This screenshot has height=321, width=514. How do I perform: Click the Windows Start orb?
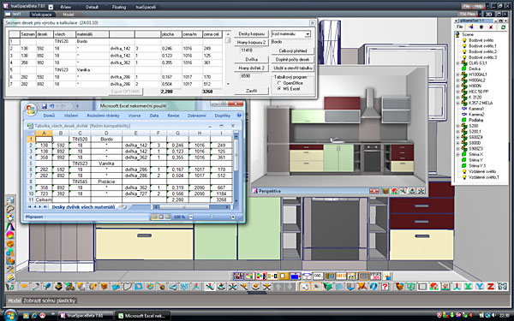point(10,315)
